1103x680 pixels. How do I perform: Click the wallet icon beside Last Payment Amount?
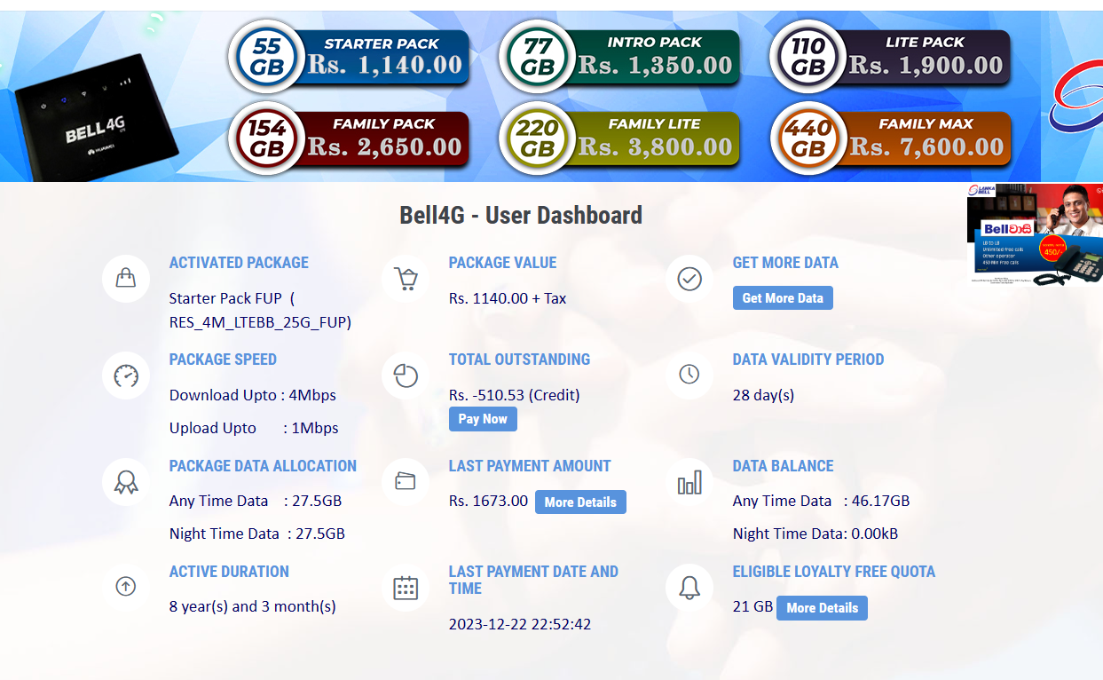click(406, 482)
